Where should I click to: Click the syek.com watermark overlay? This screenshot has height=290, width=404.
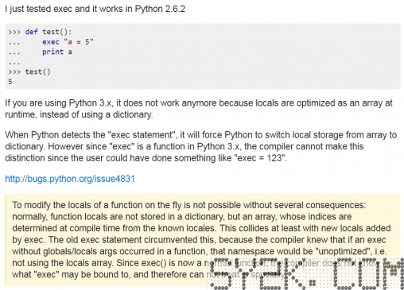click(x=305, y=273)
